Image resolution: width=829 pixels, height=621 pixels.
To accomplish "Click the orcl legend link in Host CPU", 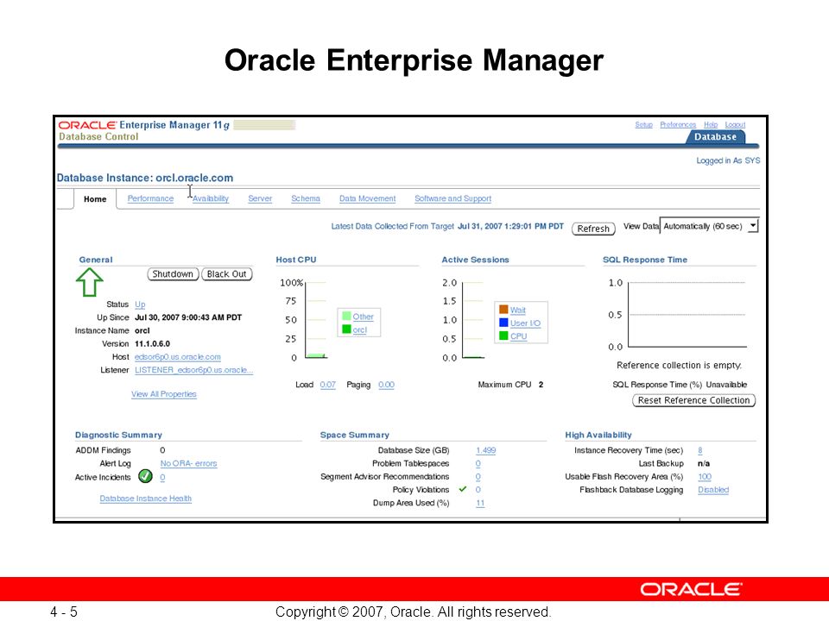I will 359,329.
